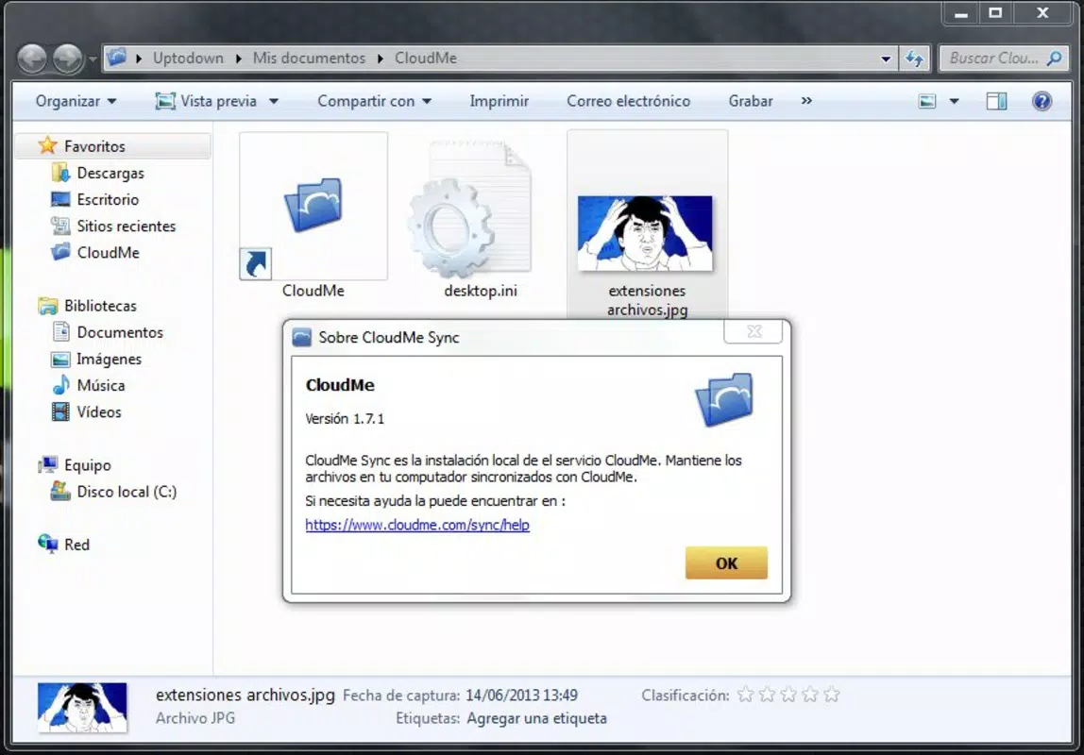Open address bar history dropdown arrow
Viewport: 1084px width, 755px height.
coord(886,59)
